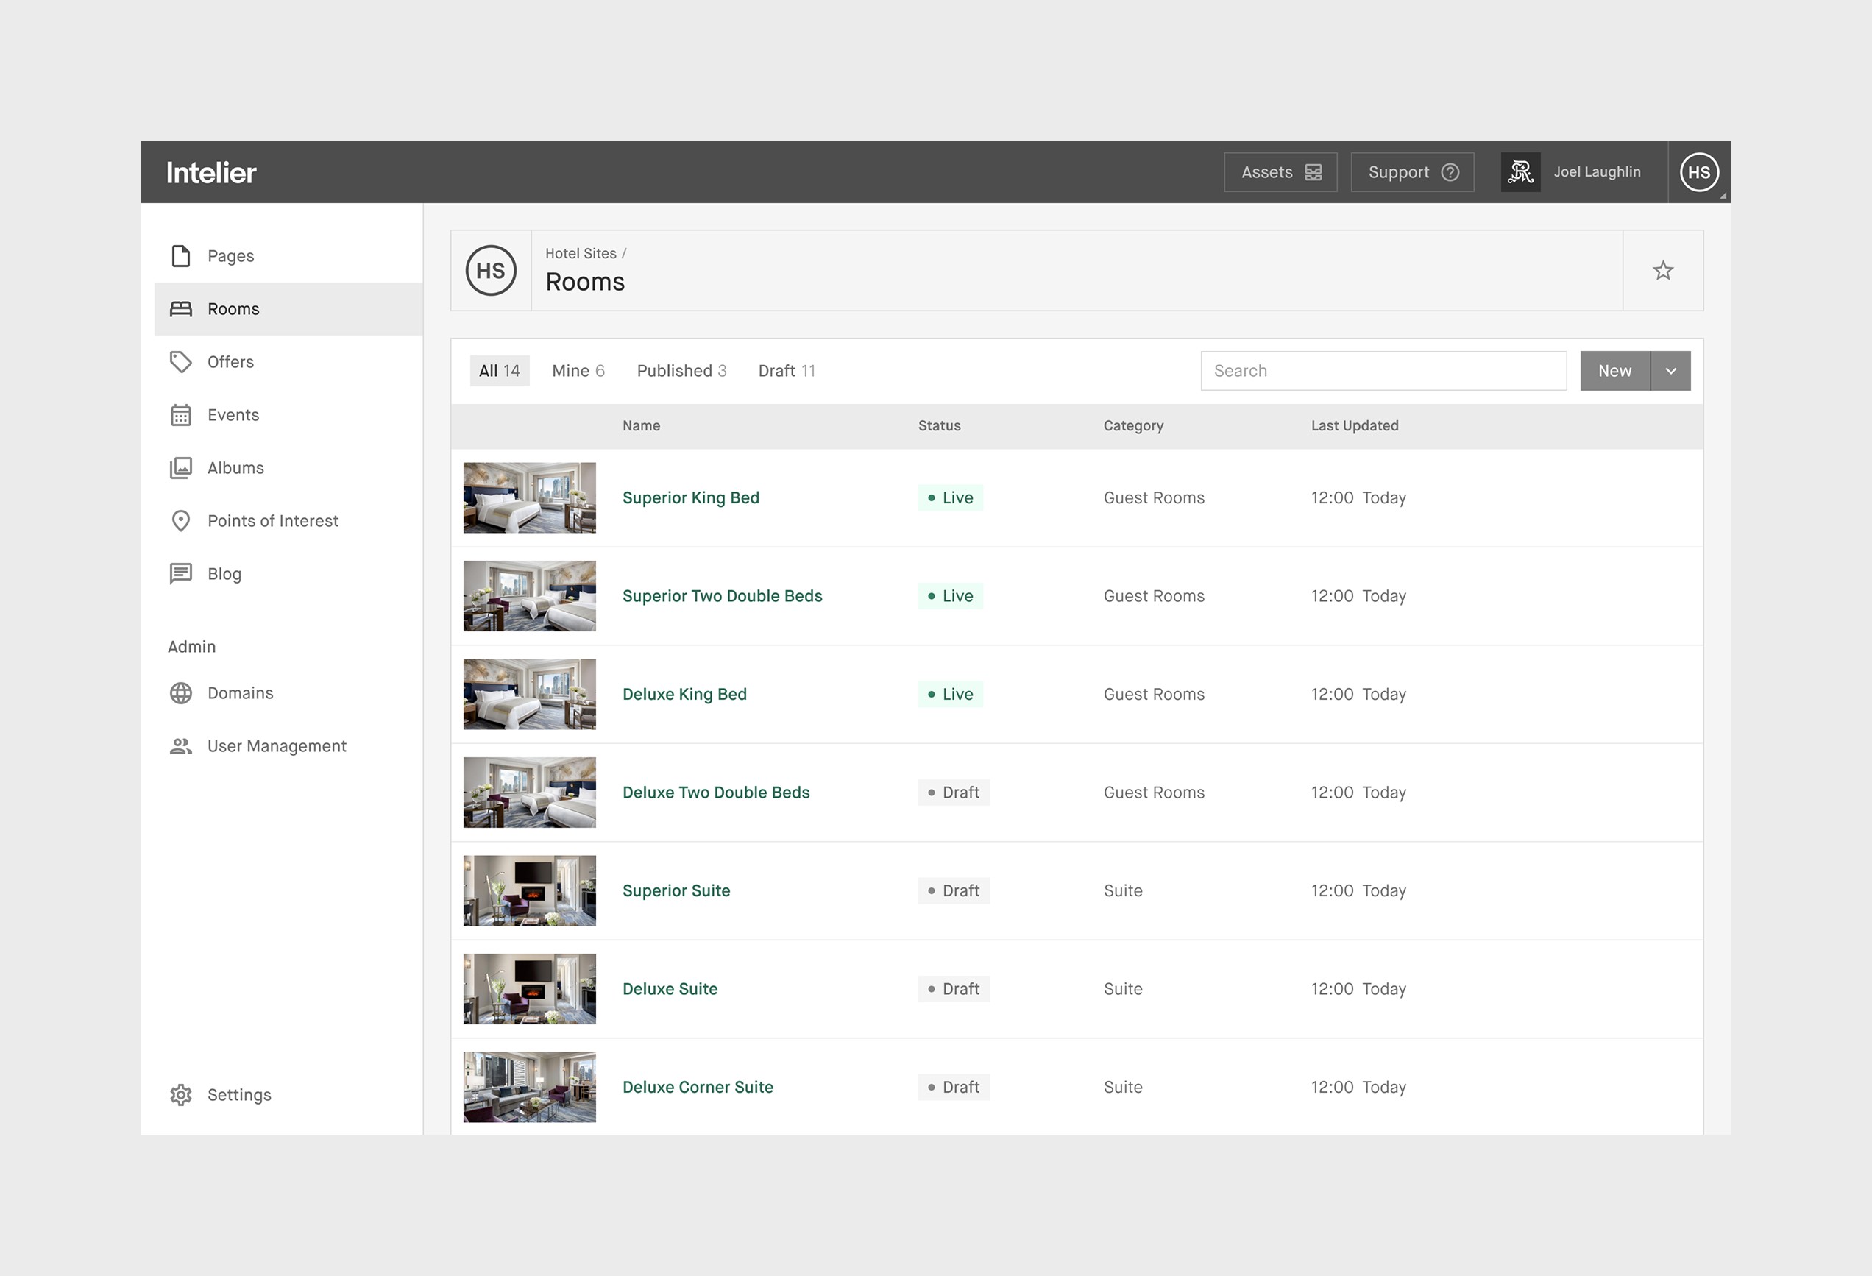Screen dimensions: 1872x1276
Task: Click the New button
Action: [x=1614, y=371]
